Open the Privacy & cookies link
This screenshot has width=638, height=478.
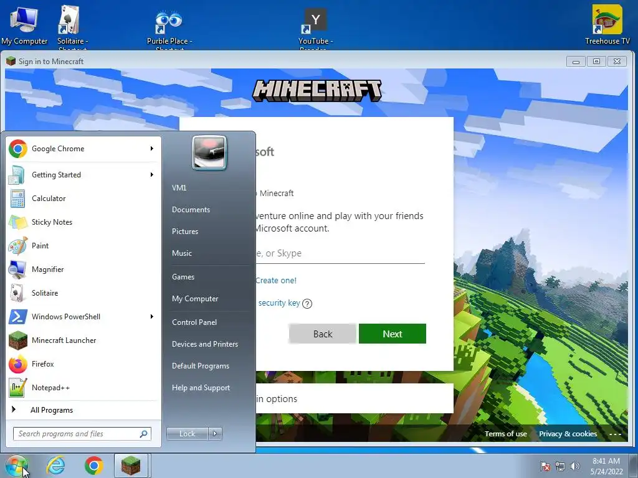pyautogui.click(x=568, y=434)
